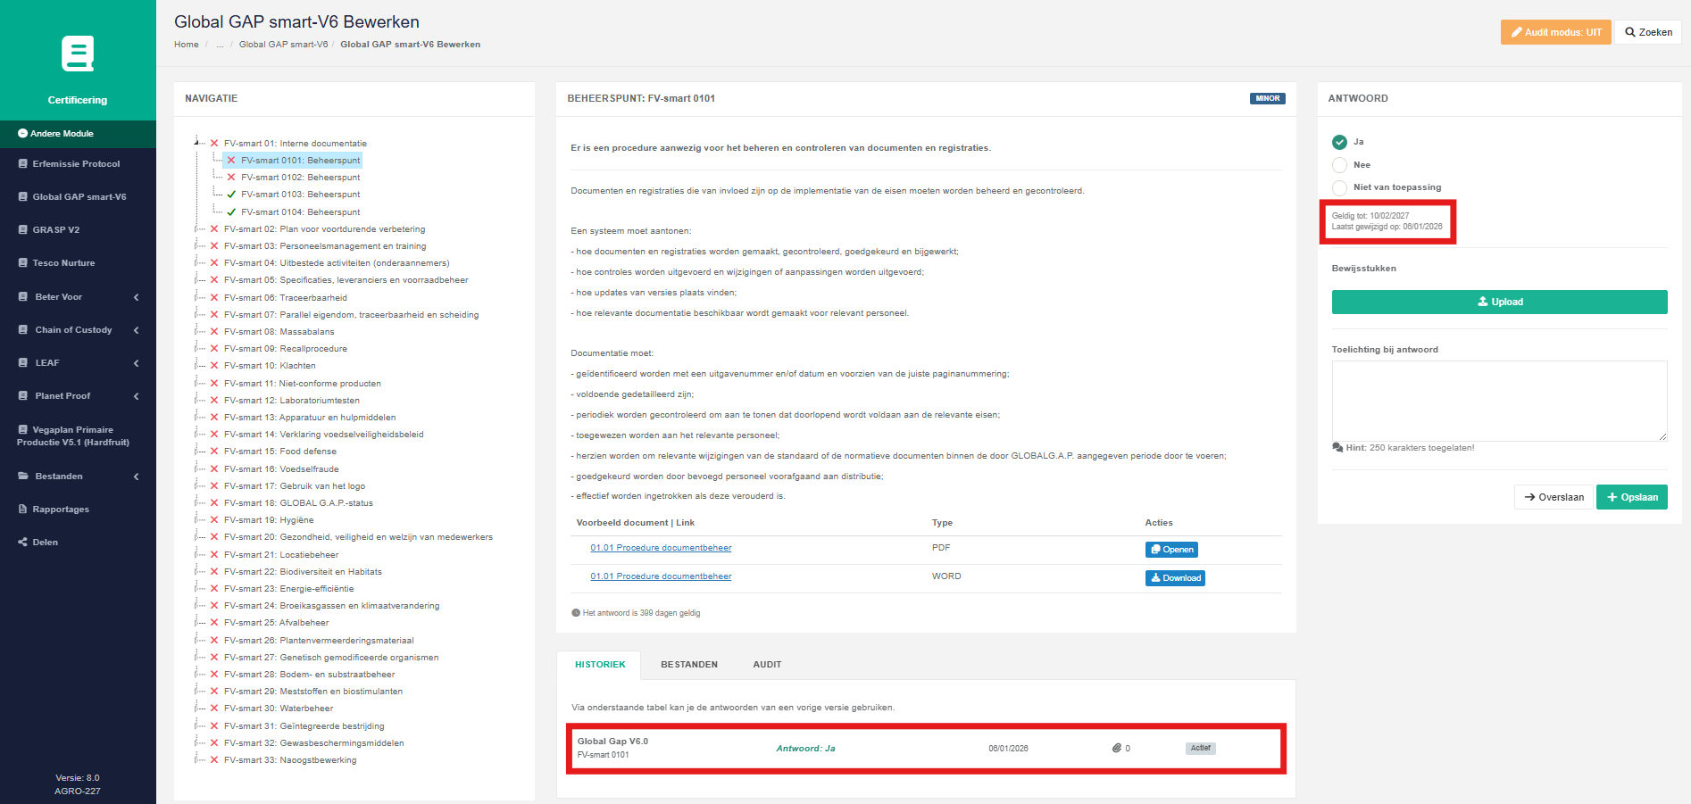Expand the Chain of Custody submenu chevron
This screenshot has height=804, width=1691.
(x=137, y=330)
